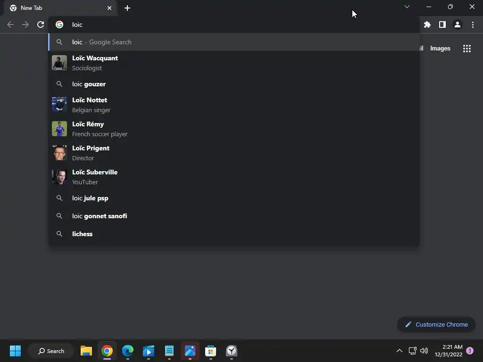The width and height of the screenshot is (483, 362).
Task: Select lichess suggestion
Action: pos(234,234)
